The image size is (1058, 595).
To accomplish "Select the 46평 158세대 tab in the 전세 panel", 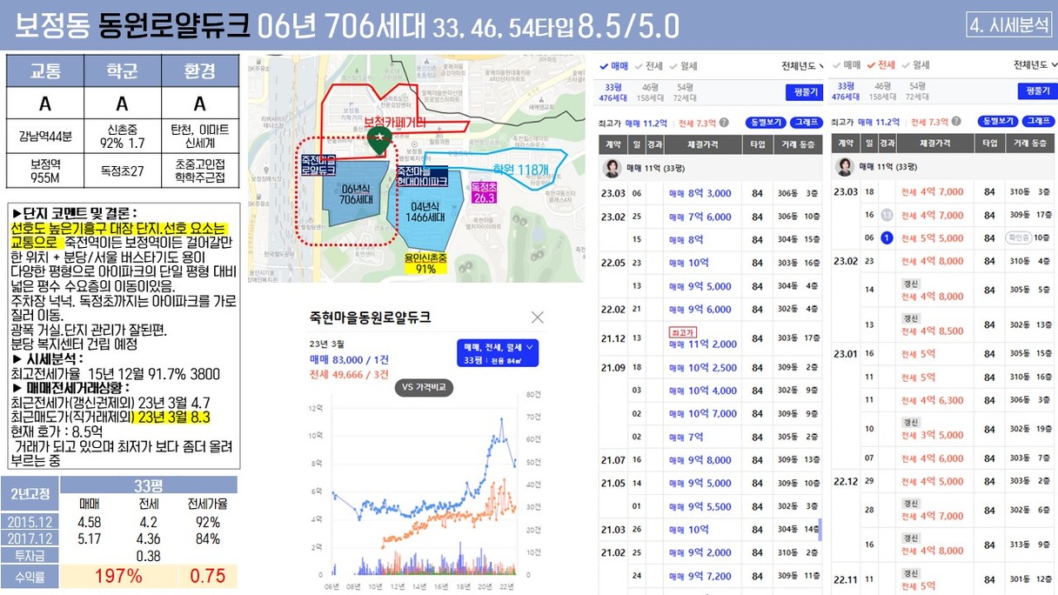I will click(882, 91).
